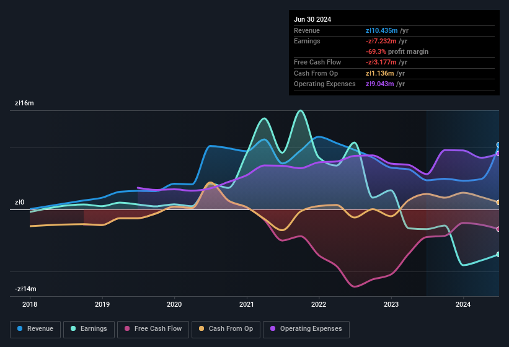509x347 pixels.
Task: Click the -zł3.177m free cash flow value
Action: point(381,62)
